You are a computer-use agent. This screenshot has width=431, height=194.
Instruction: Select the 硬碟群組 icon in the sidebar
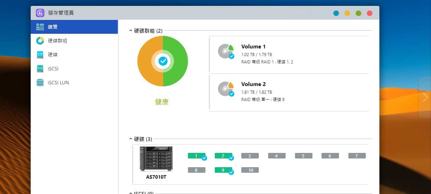40,41
